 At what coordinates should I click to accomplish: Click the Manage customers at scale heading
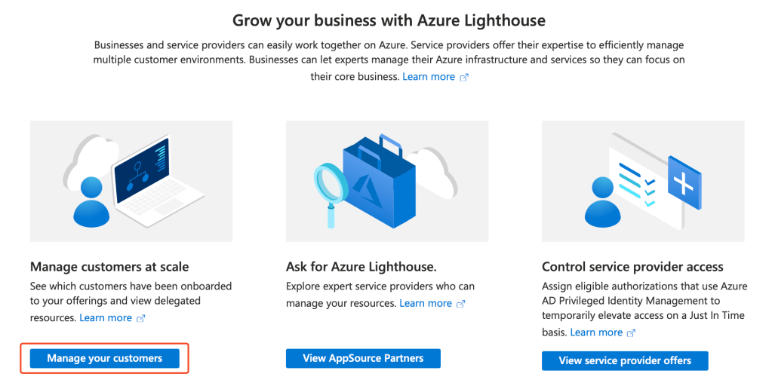point(109,267)
